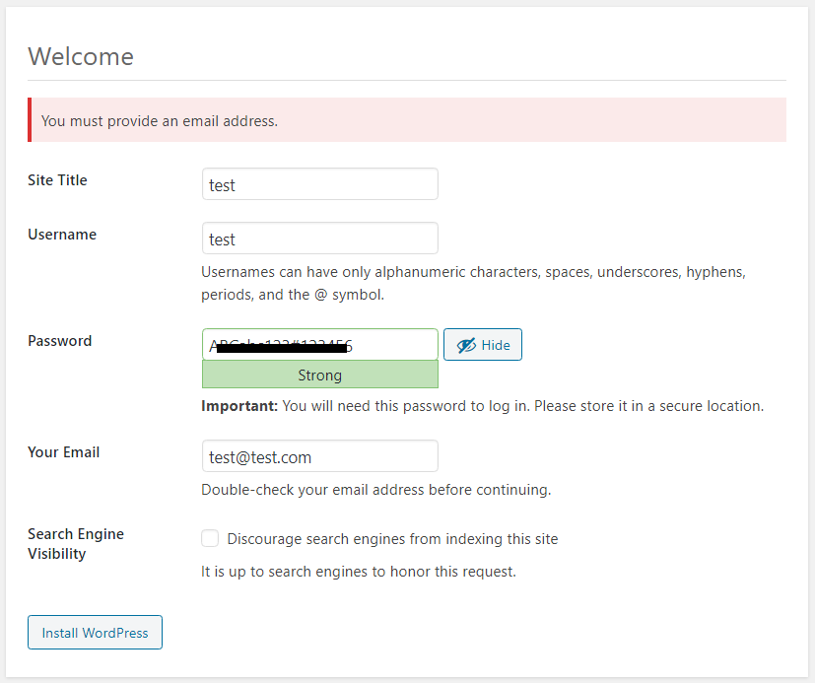Focus the Site Title input field
The height and width of the screenshot is (683, 815).
pyautogui.click(x=319, y=184)
